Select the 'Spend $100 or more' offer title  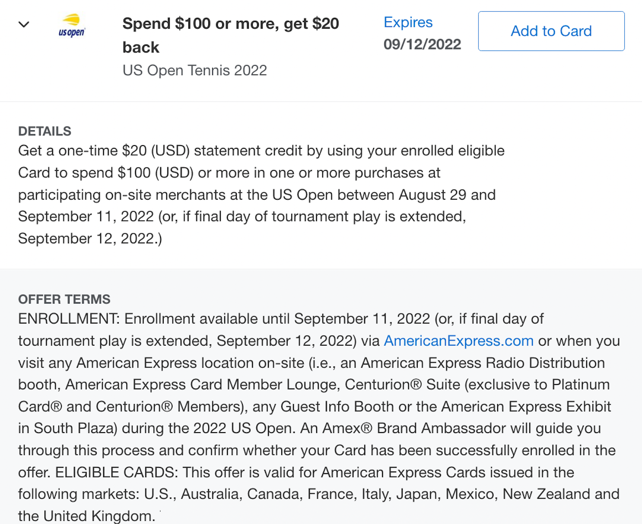tap(231, 35)
